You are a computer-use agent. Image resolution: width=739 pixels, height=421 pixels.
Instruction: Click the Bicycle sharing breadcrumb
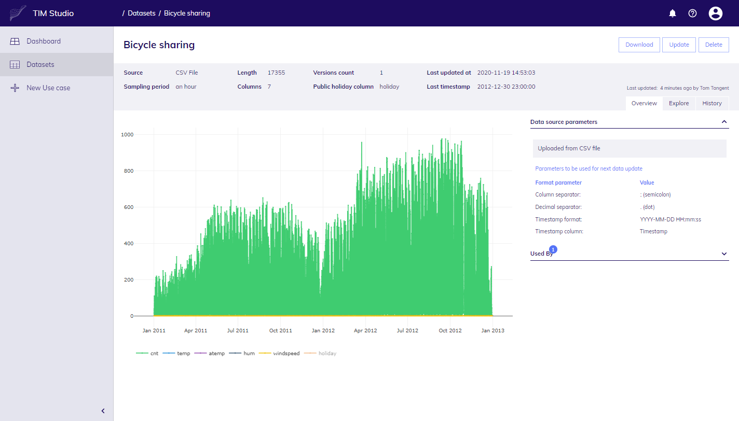click(187, 13)
